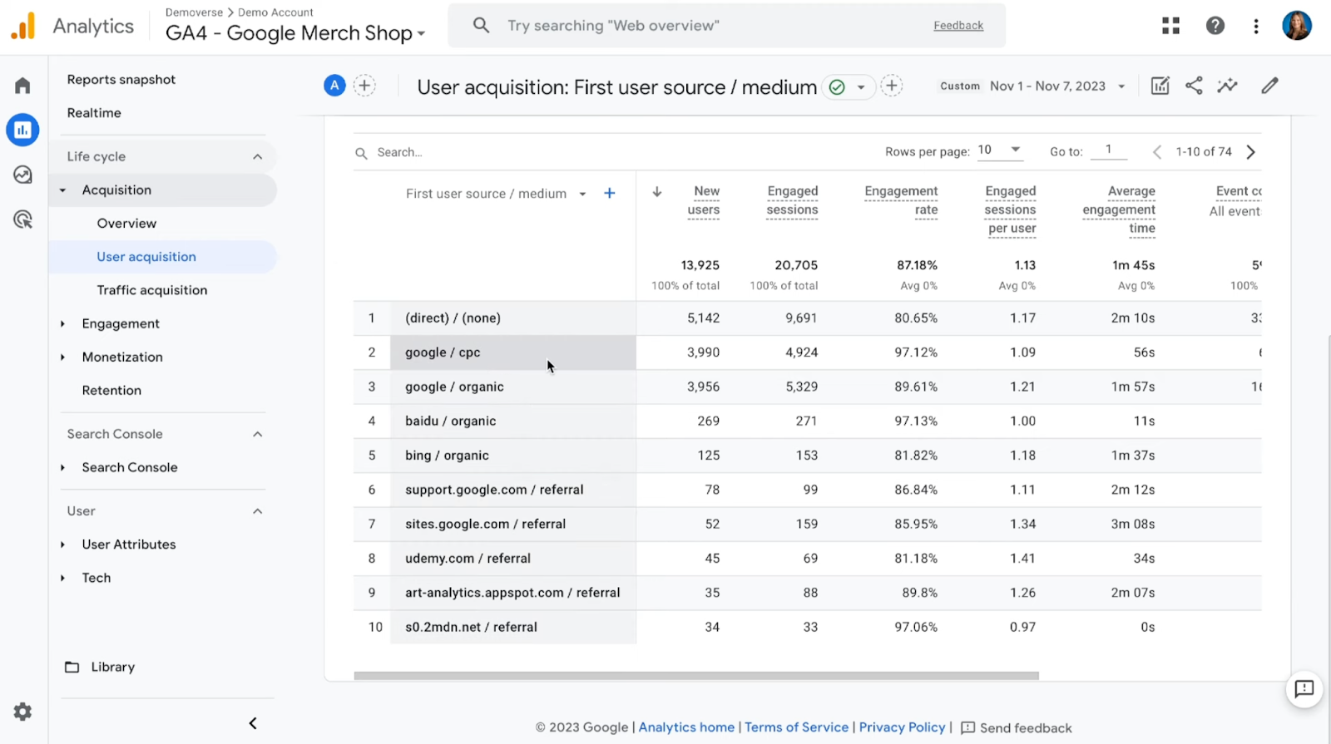Expand the Monetization menu
The image size is (1331, 744).
[122, 357]
